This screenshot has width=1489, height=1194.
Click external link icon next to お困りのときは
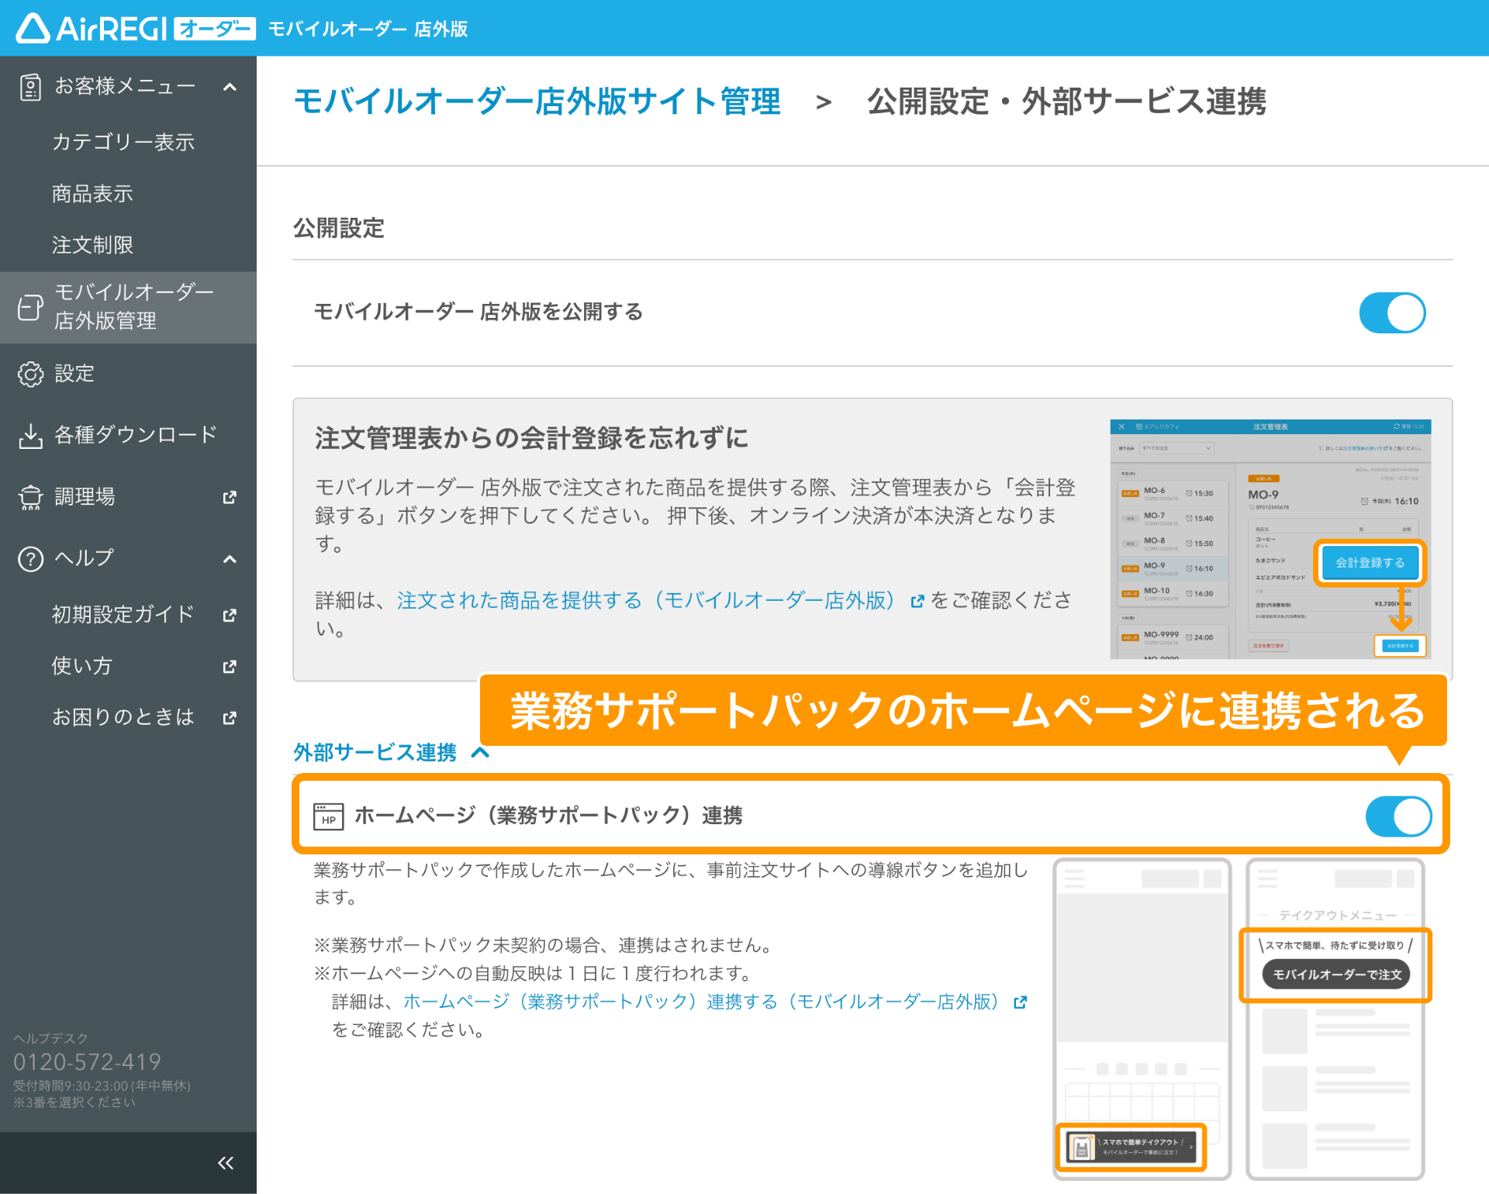(x=230, y=717)
